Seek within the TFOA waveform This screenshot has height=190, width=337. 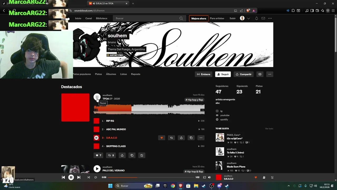(149, 109)
